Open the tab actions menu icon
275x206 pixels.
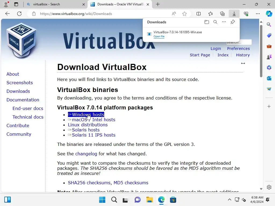pyautogui.click(x=16, y=4)
